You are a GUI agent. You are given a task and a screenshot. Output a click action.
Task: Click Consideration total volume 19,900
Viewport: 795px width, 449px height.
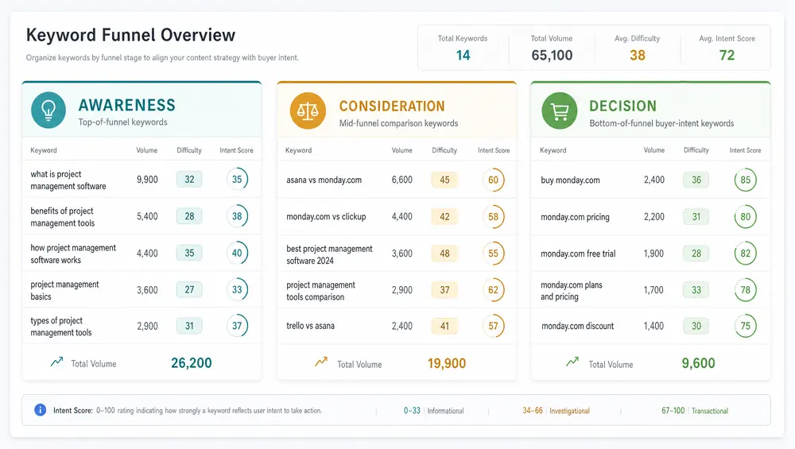(x=447, y=363)
